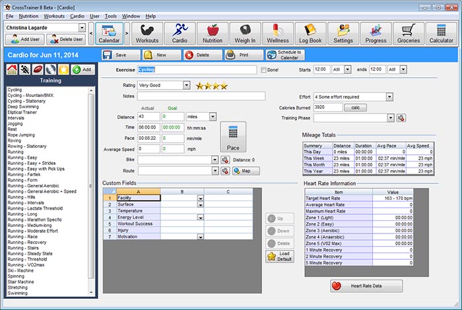The width and height of the screenshot is (462, 310).
Task: Open the Workouts toolbar section
Action: click(x=147, y=34)
